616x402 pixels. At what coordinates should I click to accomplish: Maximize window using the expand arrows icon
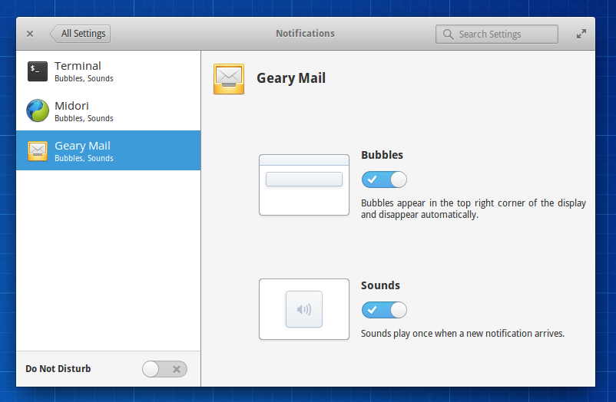tap(581, 35)
